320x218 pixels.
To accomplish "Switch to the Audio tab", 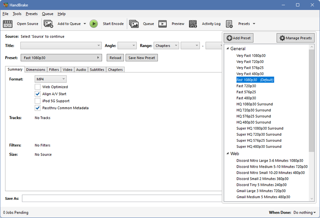I will [81, 70].
